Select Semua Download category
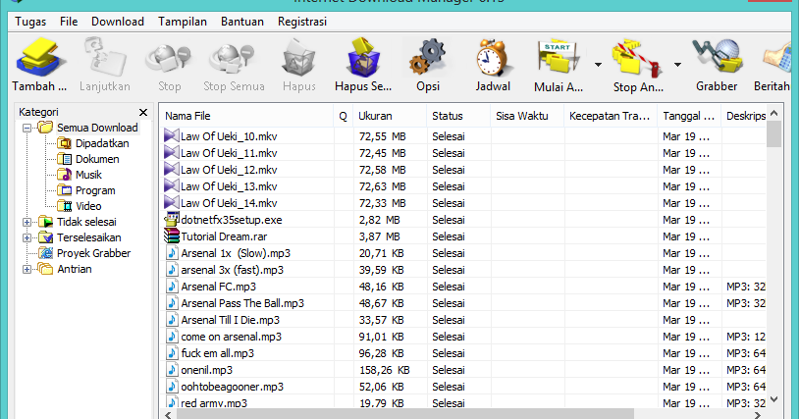Viewport: 799px width, 419px height. pyautogui.click(x=97, y=128)
